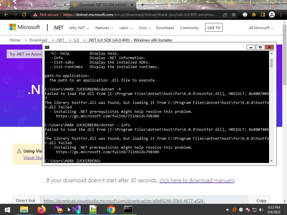Click the command prompt scrollbar thumb
The image size is (287, 215).
click(271, 63)
